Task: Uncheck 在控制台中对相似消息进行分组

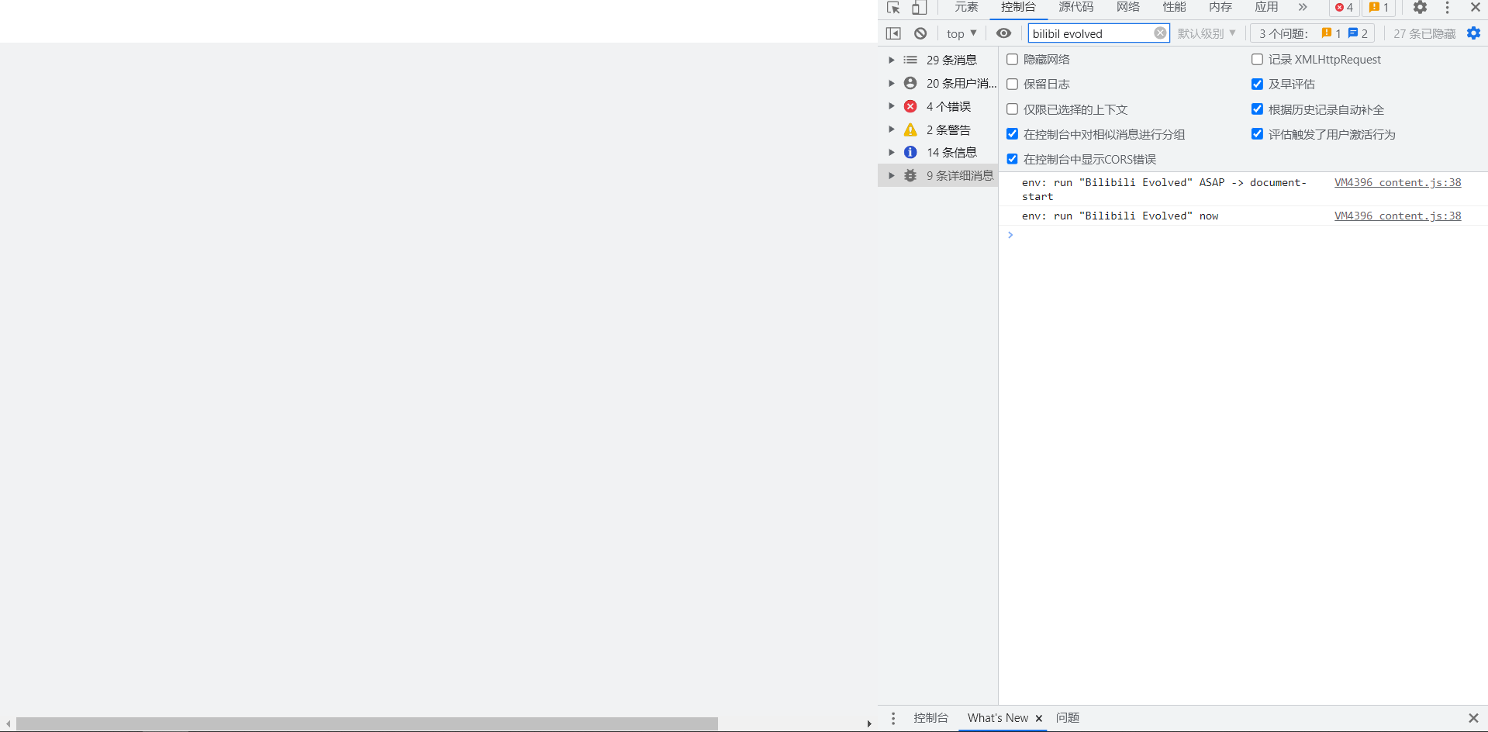Action: [1012, 134]
